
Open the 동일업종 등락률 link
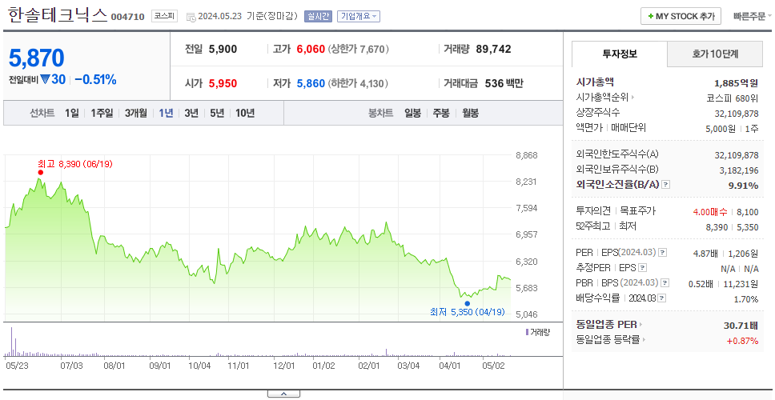coord(608,340)
